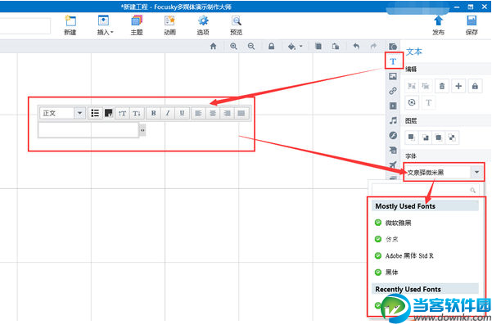Click the fourth layer order icon under 图层

[452, 137]
